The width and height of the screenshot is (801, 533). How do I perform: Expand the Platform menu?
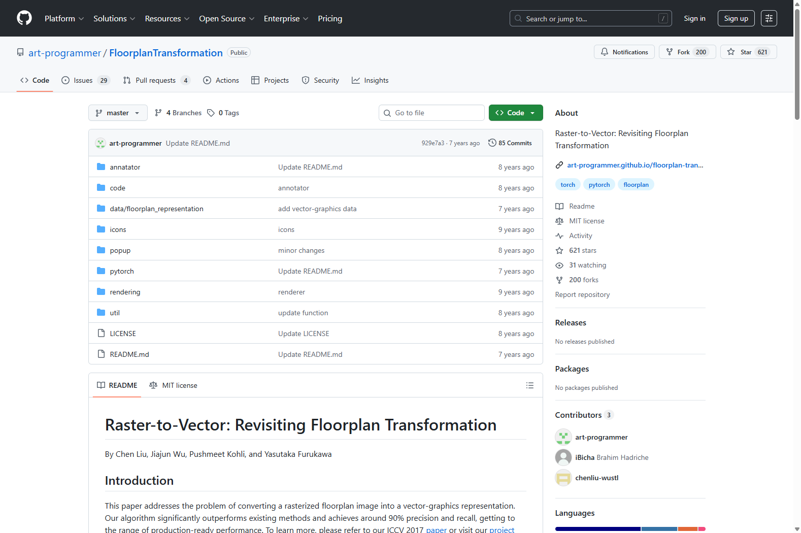click(x=64, y=18)
